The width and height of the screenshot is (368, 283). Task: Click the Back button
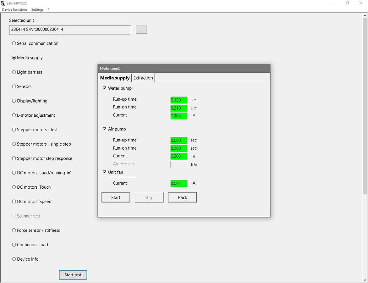click(x=182, y=197)
